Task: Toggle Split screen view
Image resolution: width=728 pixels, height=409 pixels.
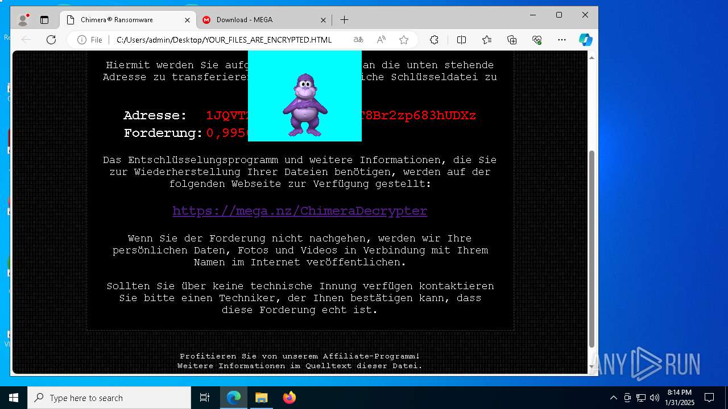Action: (x=461, y=40)
